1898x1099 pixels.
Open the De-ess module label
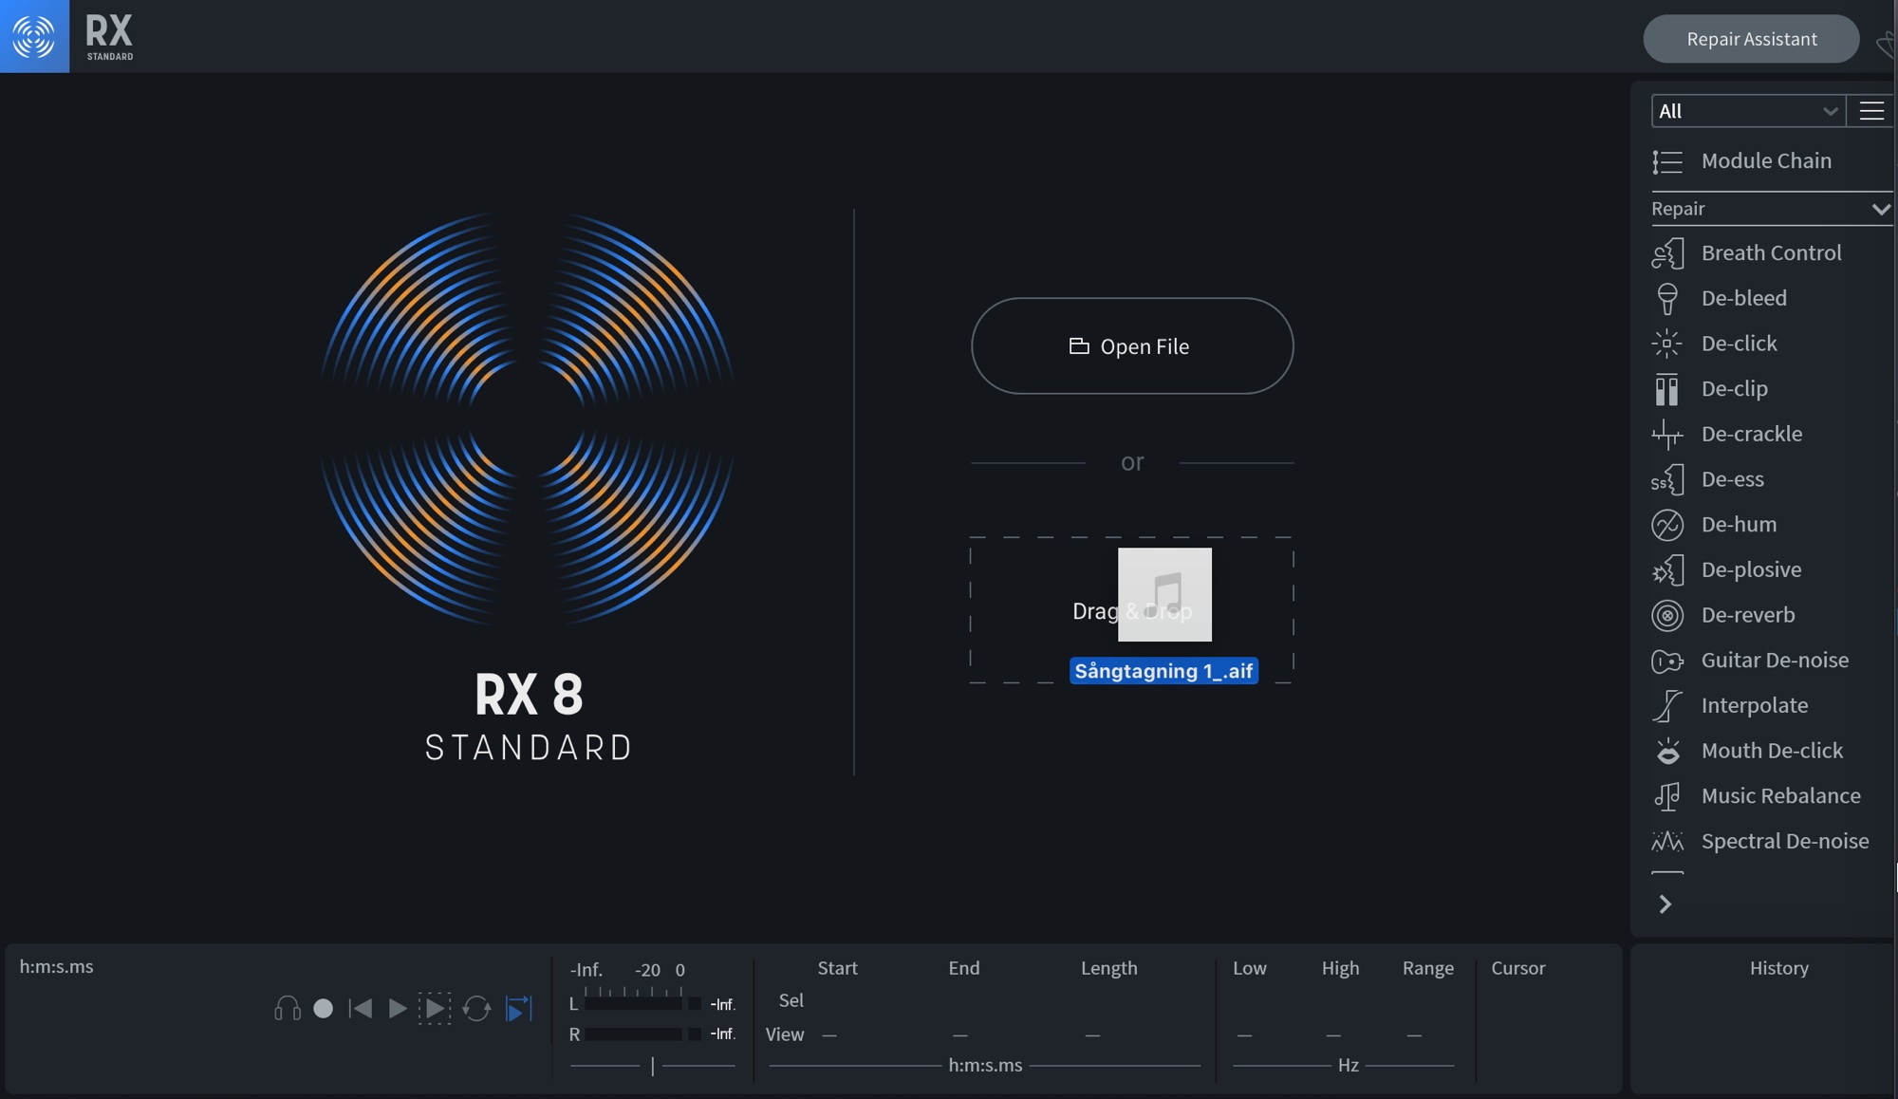click(1733, 479)
